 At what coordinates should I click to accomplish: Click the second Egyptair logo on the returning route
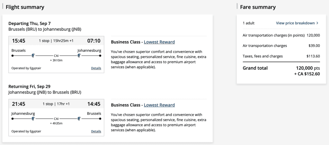coord(79,119)
